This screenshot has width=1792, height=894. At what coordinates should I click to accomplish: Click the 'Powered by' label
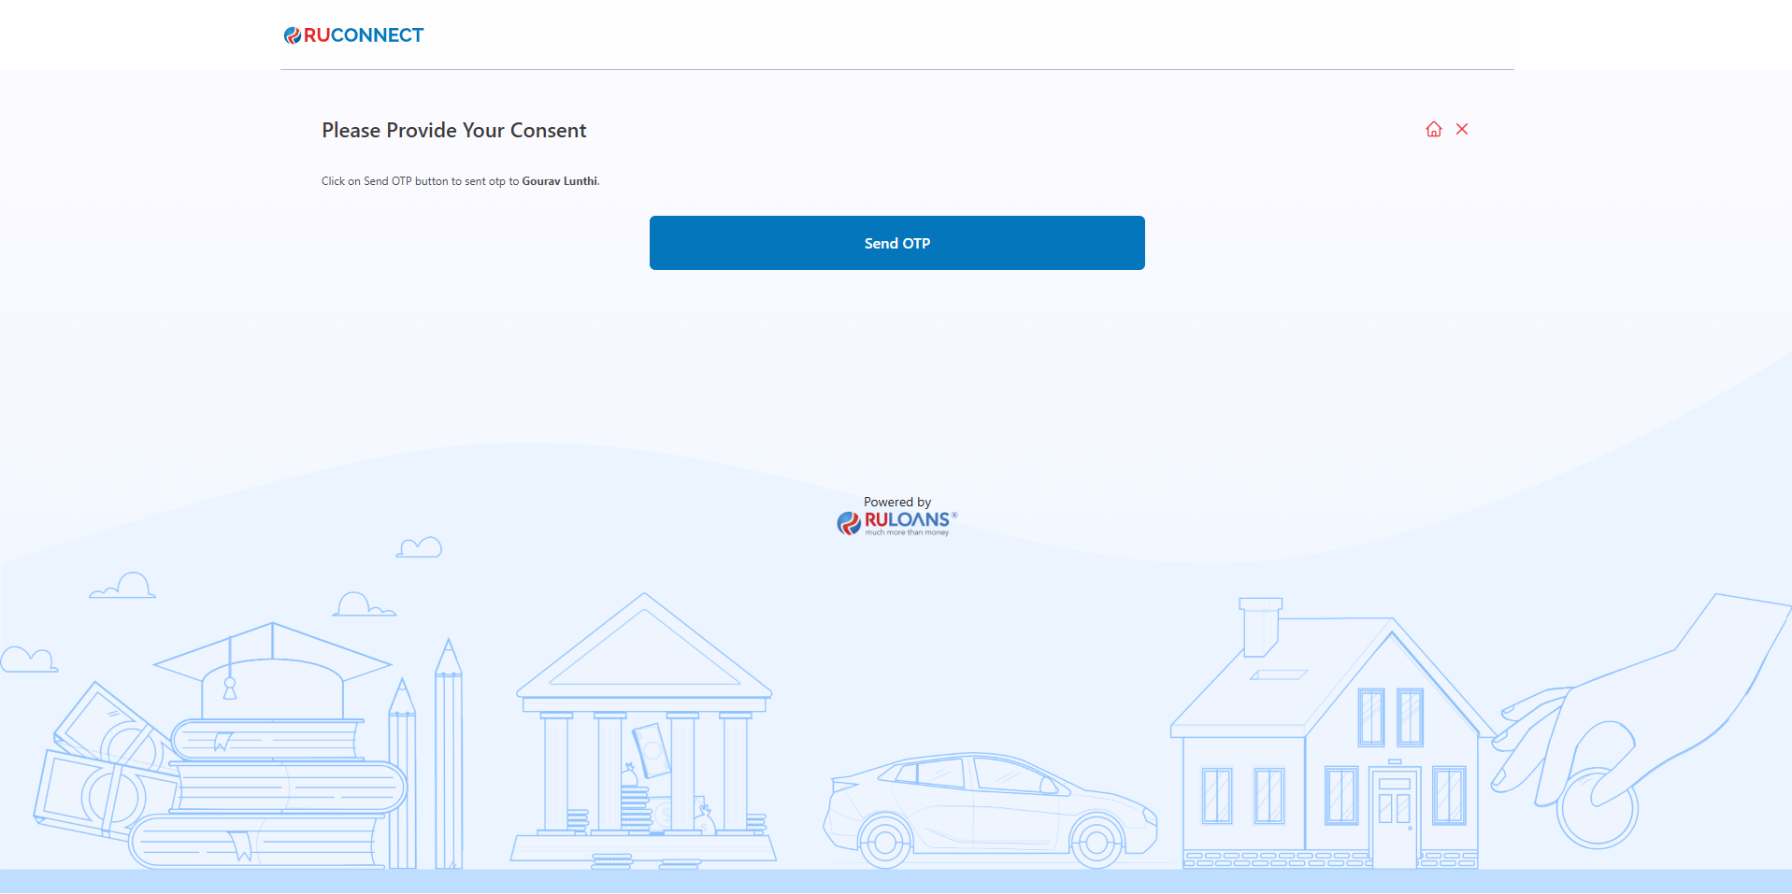click(x=896, y=502)
